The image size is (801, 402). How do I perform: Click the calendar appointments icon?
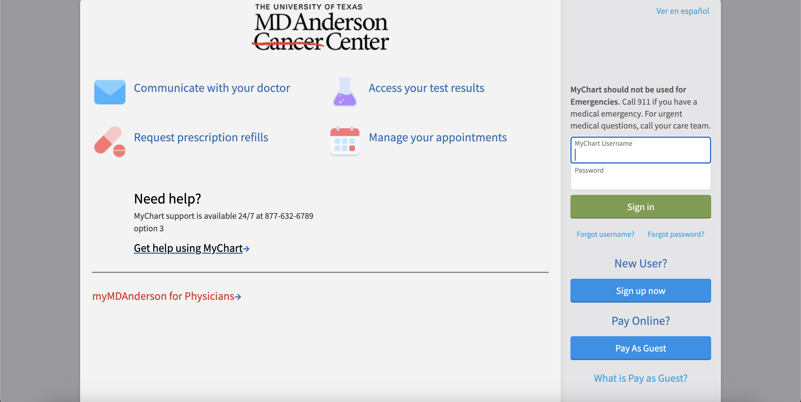point(345,141)
